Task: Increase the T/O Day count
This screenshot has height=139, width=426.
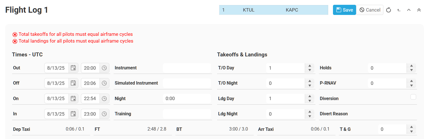Action: pyautogui.click(x=310, y=66)
